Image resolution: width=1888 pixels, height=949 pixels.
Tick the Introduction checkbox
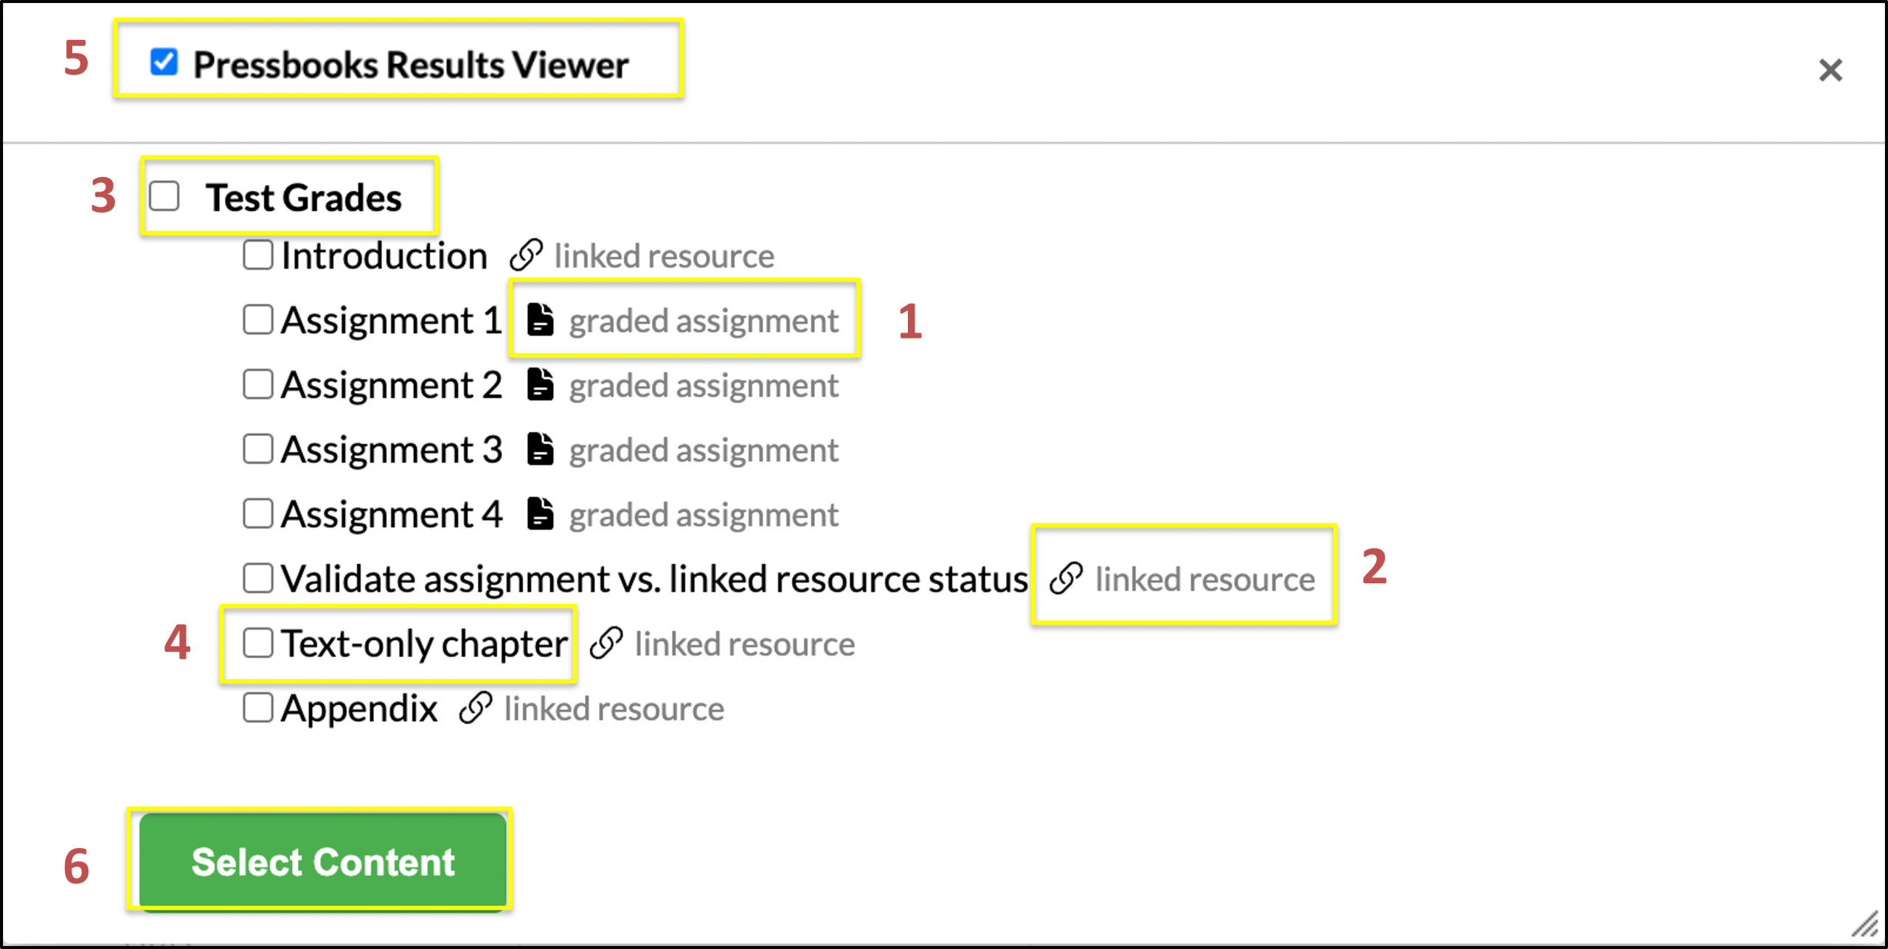click(x=258, y=255)
